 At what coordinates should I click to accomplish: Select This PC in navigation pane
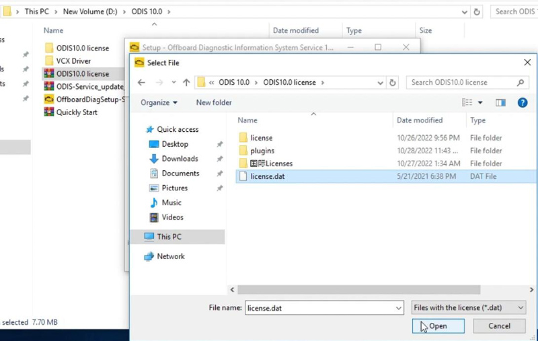pyautogui.click(x=178, y=237)
